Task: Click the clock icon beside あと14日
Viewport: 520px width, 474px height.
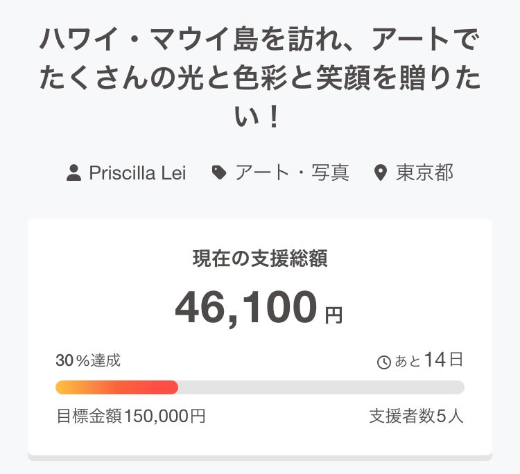Action: [x=383, y=362]
